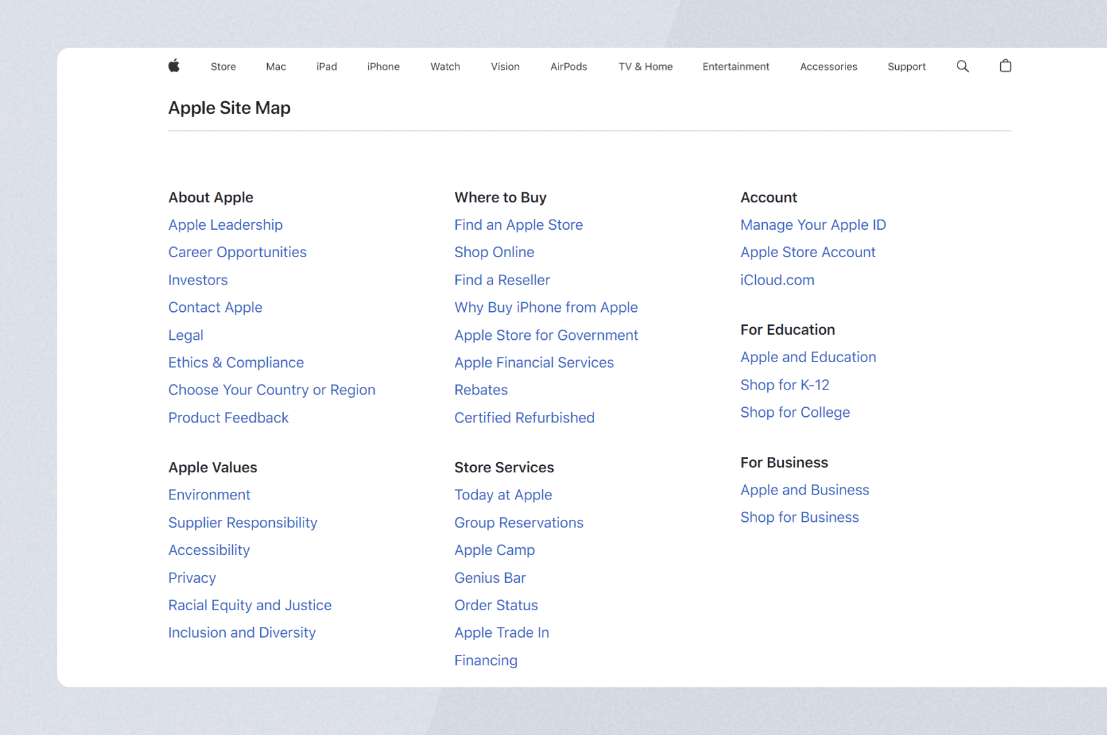Go to Racial Equity and Justice
The image size is (1107, 735).
pyautogui.click(x=249, y=605)
